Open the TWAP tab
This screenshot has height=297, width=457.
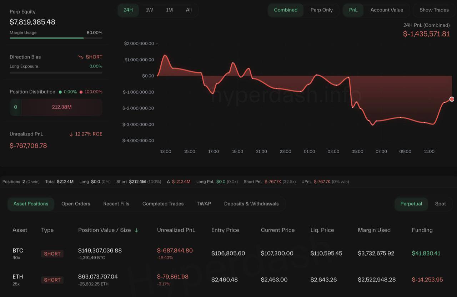pyautogui.click(x=204, y=204)
